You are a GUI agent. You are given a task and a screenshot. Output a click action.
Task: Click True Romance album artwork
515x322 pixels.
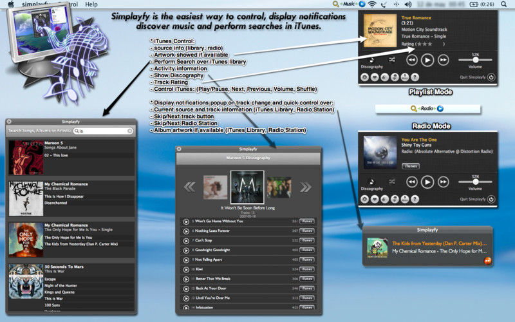(x=380, y=30)
